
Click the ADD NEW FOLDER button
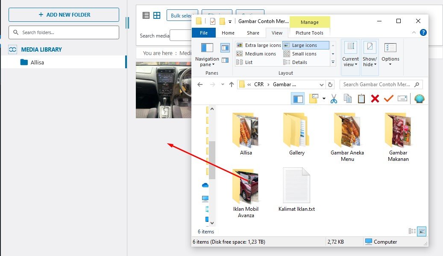point(64,15)
